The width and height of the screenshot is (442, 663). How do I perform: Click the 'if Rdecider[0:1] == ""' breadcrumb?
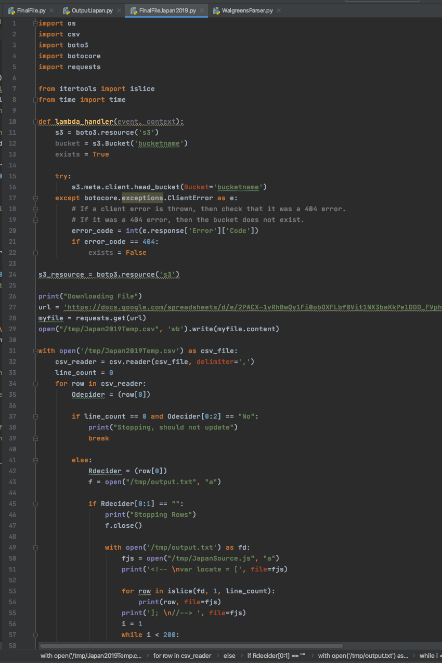(276, 656)
